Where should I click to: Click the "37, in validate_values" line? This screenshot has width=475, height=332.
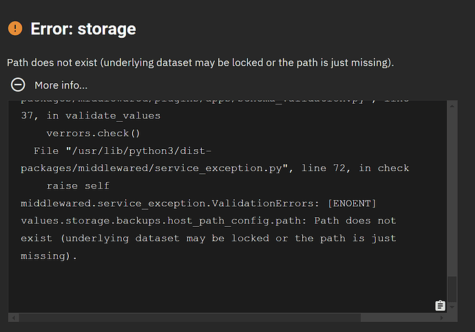[x=91, y=115]
